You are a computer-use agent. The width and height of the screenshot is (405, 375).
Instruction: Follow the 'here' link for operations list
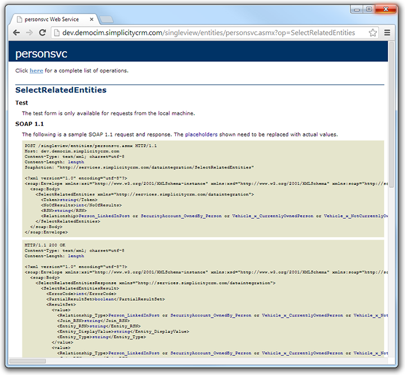point(37,70)
